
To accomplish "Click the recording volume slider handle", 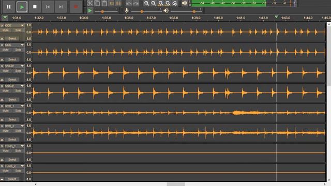I will [x=142, y=11].
